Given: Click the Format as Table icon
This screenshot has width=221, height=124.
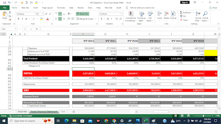Looking at the screenshot, I should 141,14.
